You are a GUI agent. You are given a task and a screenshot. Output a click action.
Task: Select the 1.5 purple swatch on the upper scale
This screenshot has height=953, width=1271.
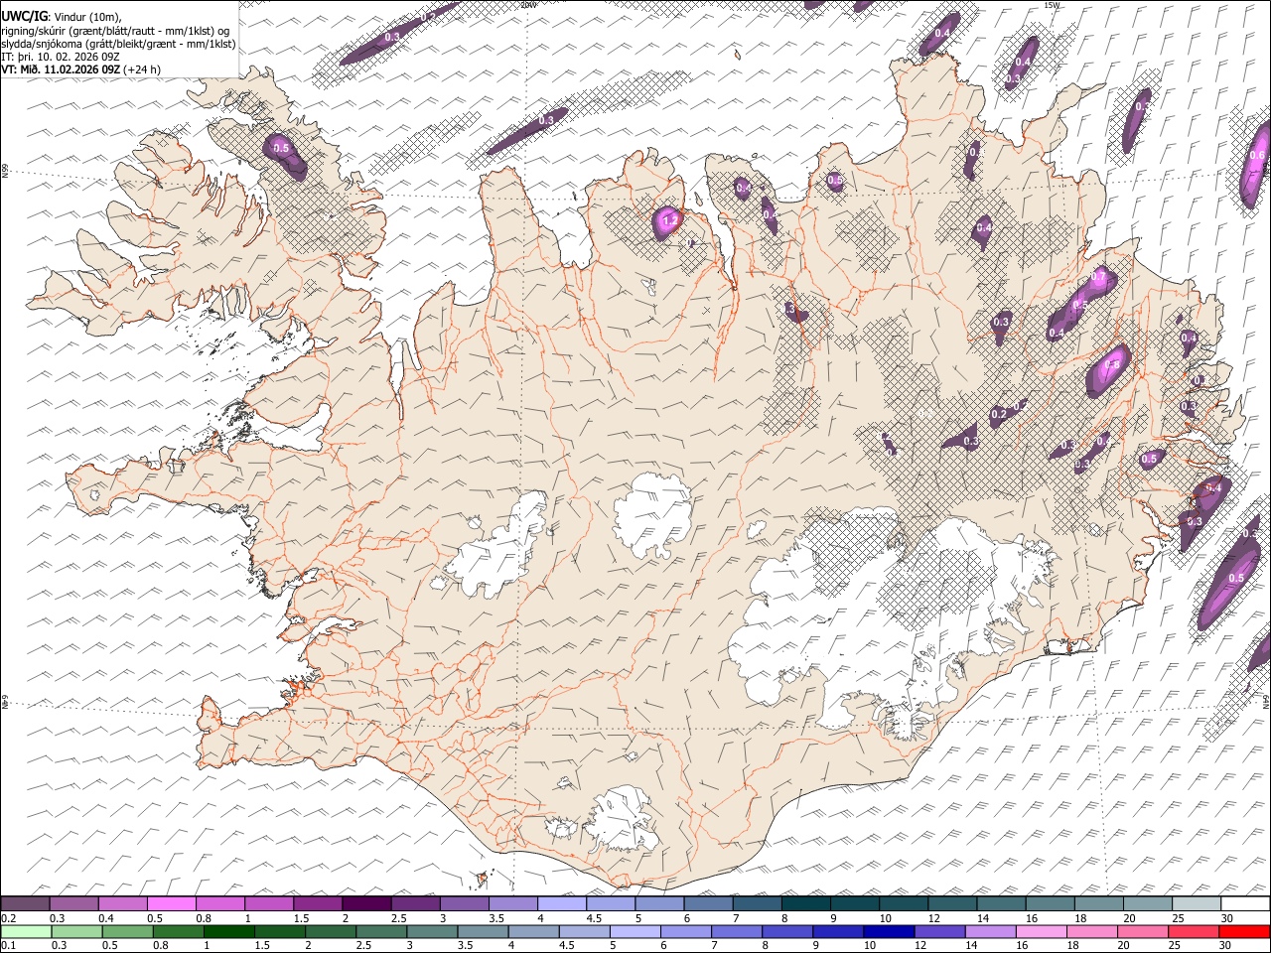(x=317, y=903)
